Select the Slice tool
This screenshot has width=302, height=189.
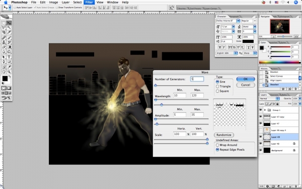click(9, 32)
